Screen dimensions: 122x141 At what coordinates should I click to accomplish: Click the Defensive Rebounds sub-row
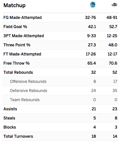60,91
